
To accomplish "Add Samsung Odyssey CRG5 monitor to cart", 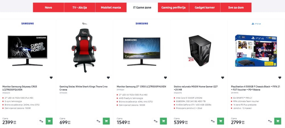I will coord(49,121).
